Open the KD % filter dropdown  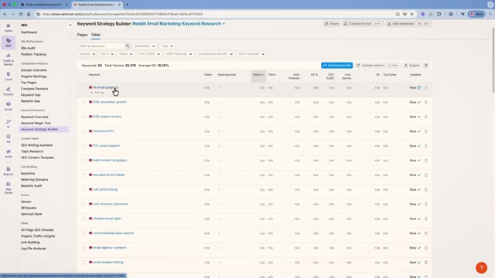pyautogui.click(x=107, y=54)
